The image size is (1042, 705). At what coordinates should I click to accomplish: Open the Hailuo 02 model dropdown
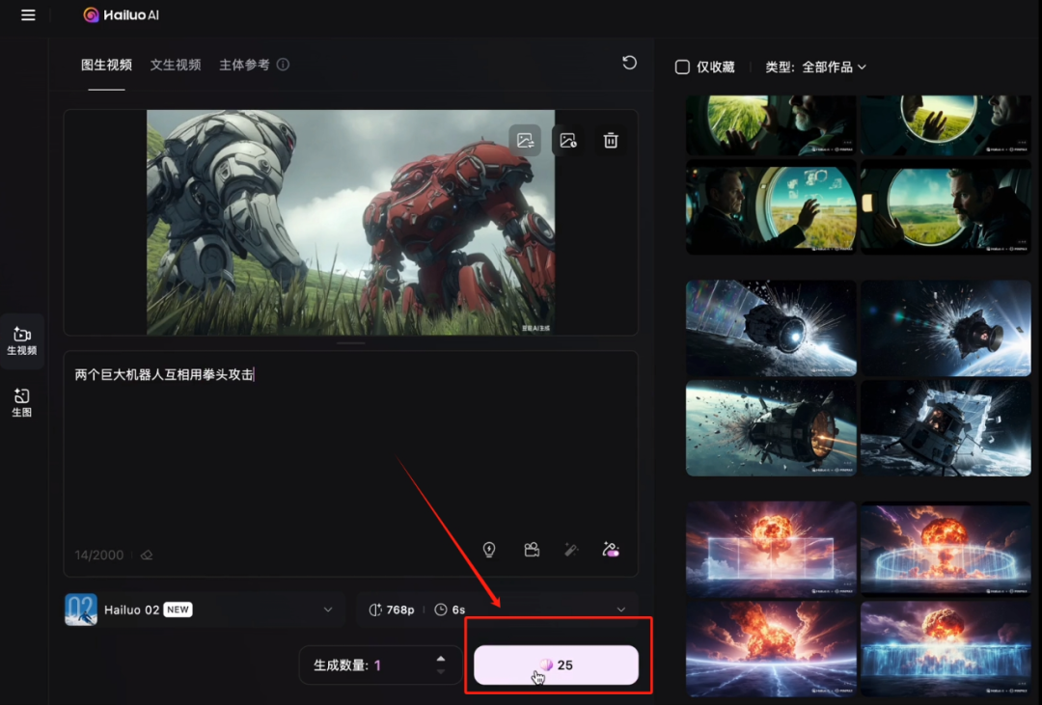tap(203, 609)
